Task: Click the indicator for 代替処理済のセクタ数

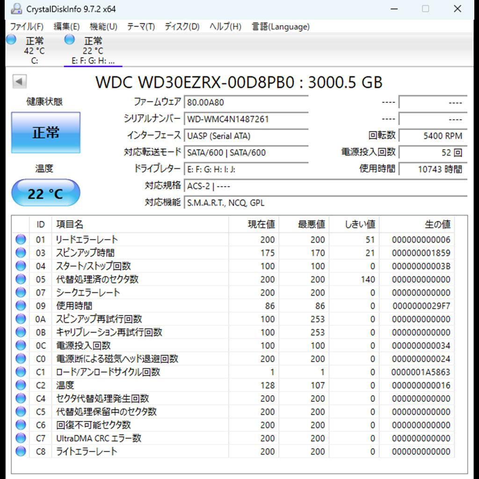Action: coord(20,279)
